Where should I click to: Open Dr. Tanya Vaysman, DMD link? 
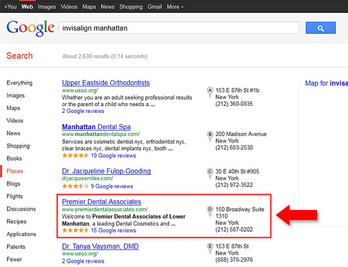tap(100, 246)
